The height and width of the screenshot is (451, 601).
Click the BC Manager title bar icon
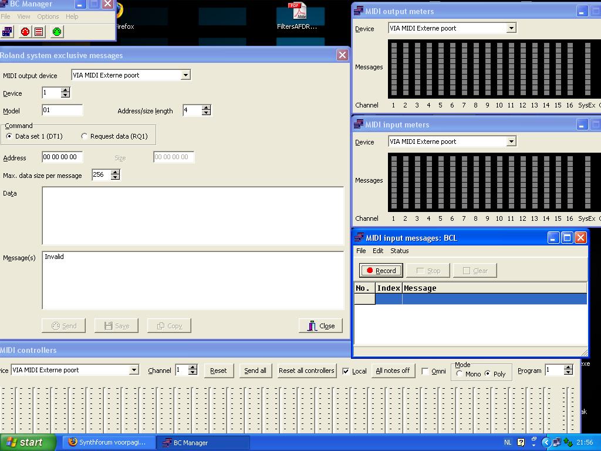pos(4,4)
